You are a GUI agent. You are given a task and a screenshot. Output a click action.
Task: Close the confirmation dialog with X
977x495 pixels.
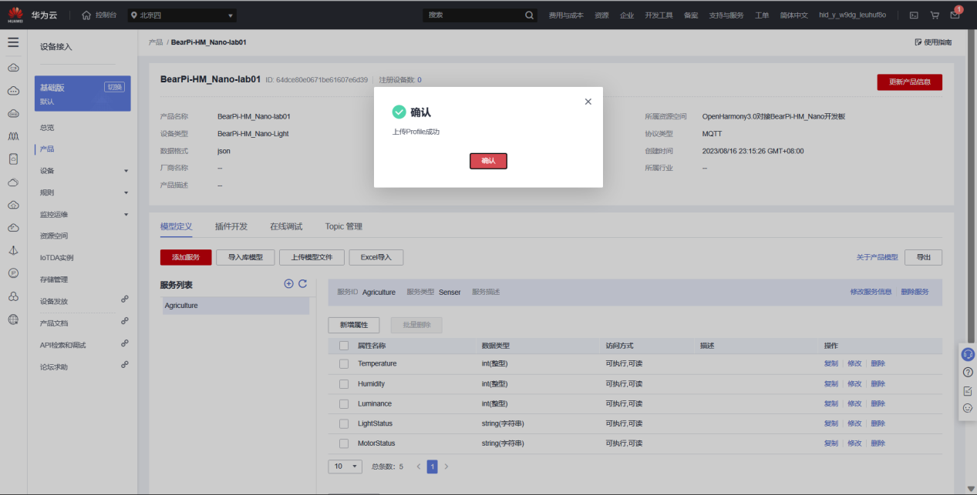588,102
